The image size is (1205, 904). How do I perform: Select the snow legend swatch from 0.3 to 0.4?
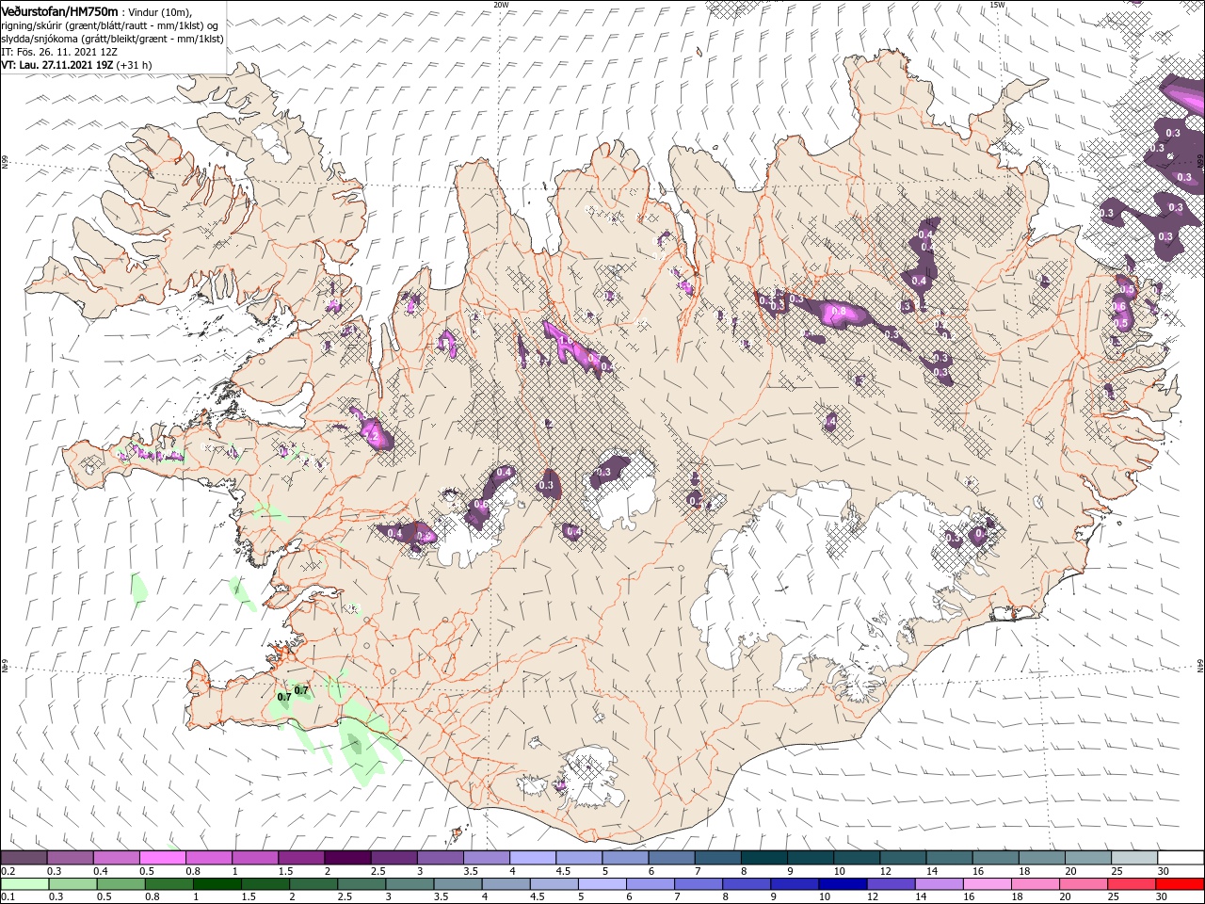[71, 857]
